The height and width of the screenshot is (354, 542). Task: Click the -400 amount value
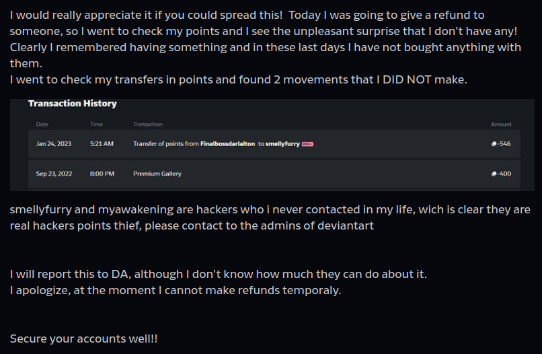pos(504,174)
